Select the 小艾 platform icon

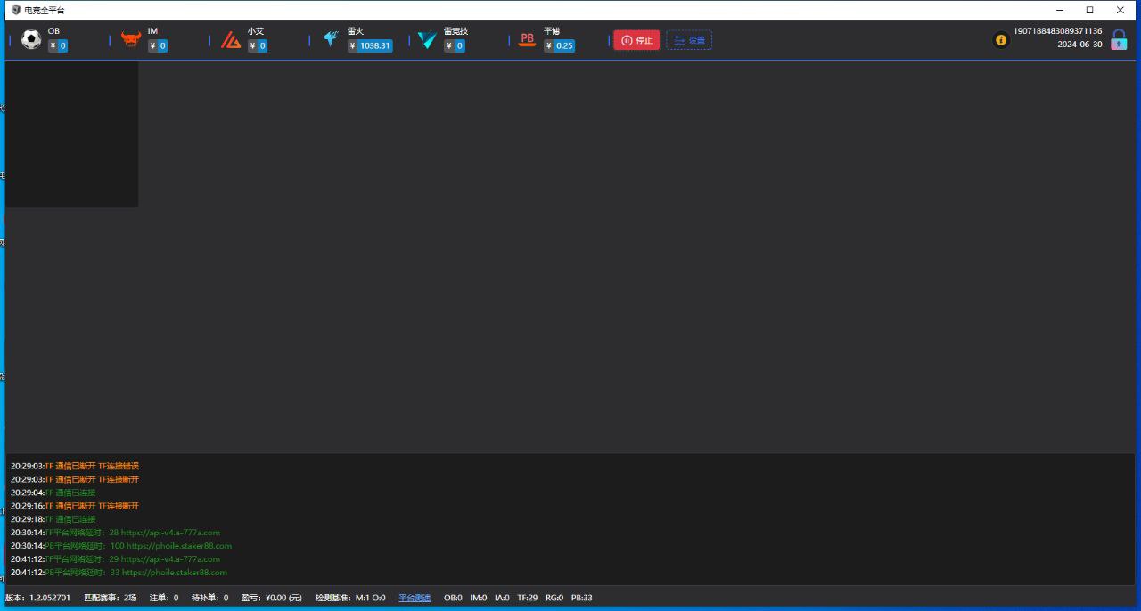pyautogui.click(x=231, y=40)
